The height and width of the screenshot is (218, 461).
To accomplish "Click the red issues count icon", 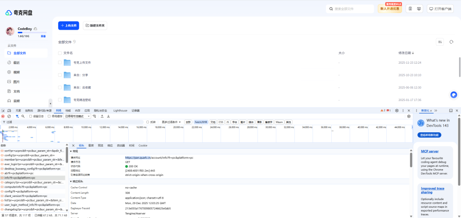I will tap(389, 110).
